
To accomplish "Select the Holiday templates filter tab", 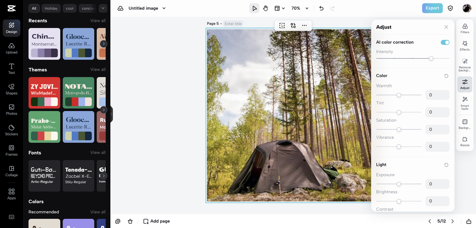I will 51,8.
